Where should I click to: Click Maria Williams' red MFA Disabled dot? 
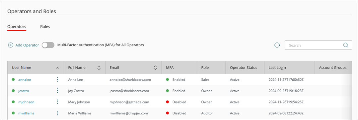tap(168, 113)
